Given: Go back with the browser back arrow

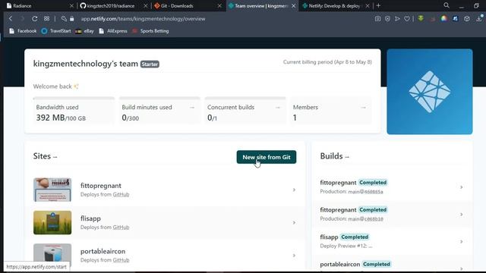Looking at the screenshot, I should click(11, 18).
